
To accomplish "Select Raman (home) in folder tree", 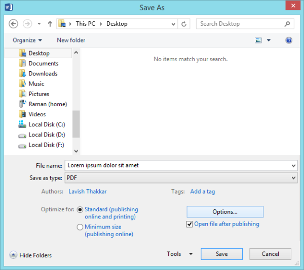I will (48, 104).
